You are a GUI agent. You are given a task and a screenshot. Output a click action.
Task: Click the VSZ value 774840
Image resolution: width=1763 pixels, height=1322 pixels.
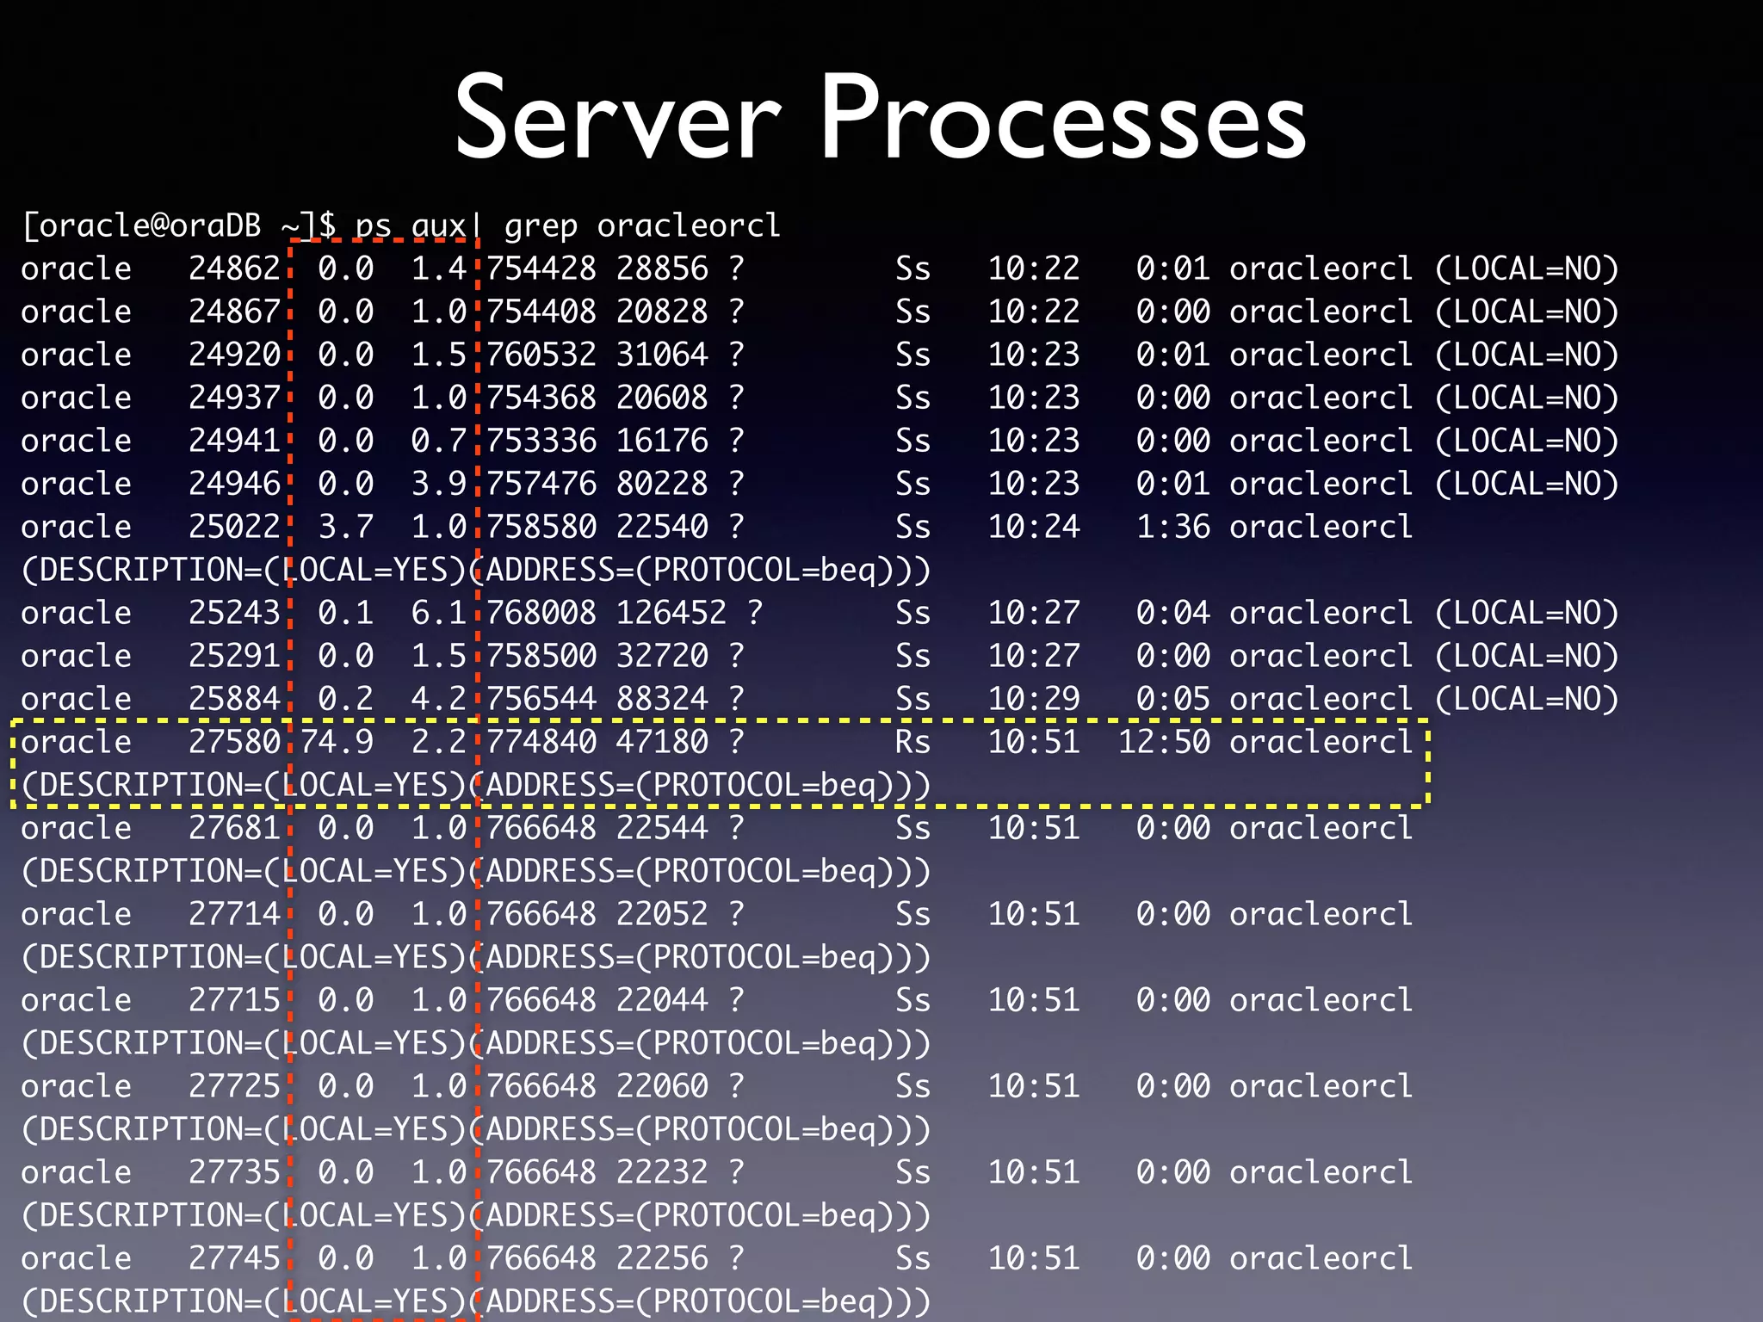click(x=541, y=742)
